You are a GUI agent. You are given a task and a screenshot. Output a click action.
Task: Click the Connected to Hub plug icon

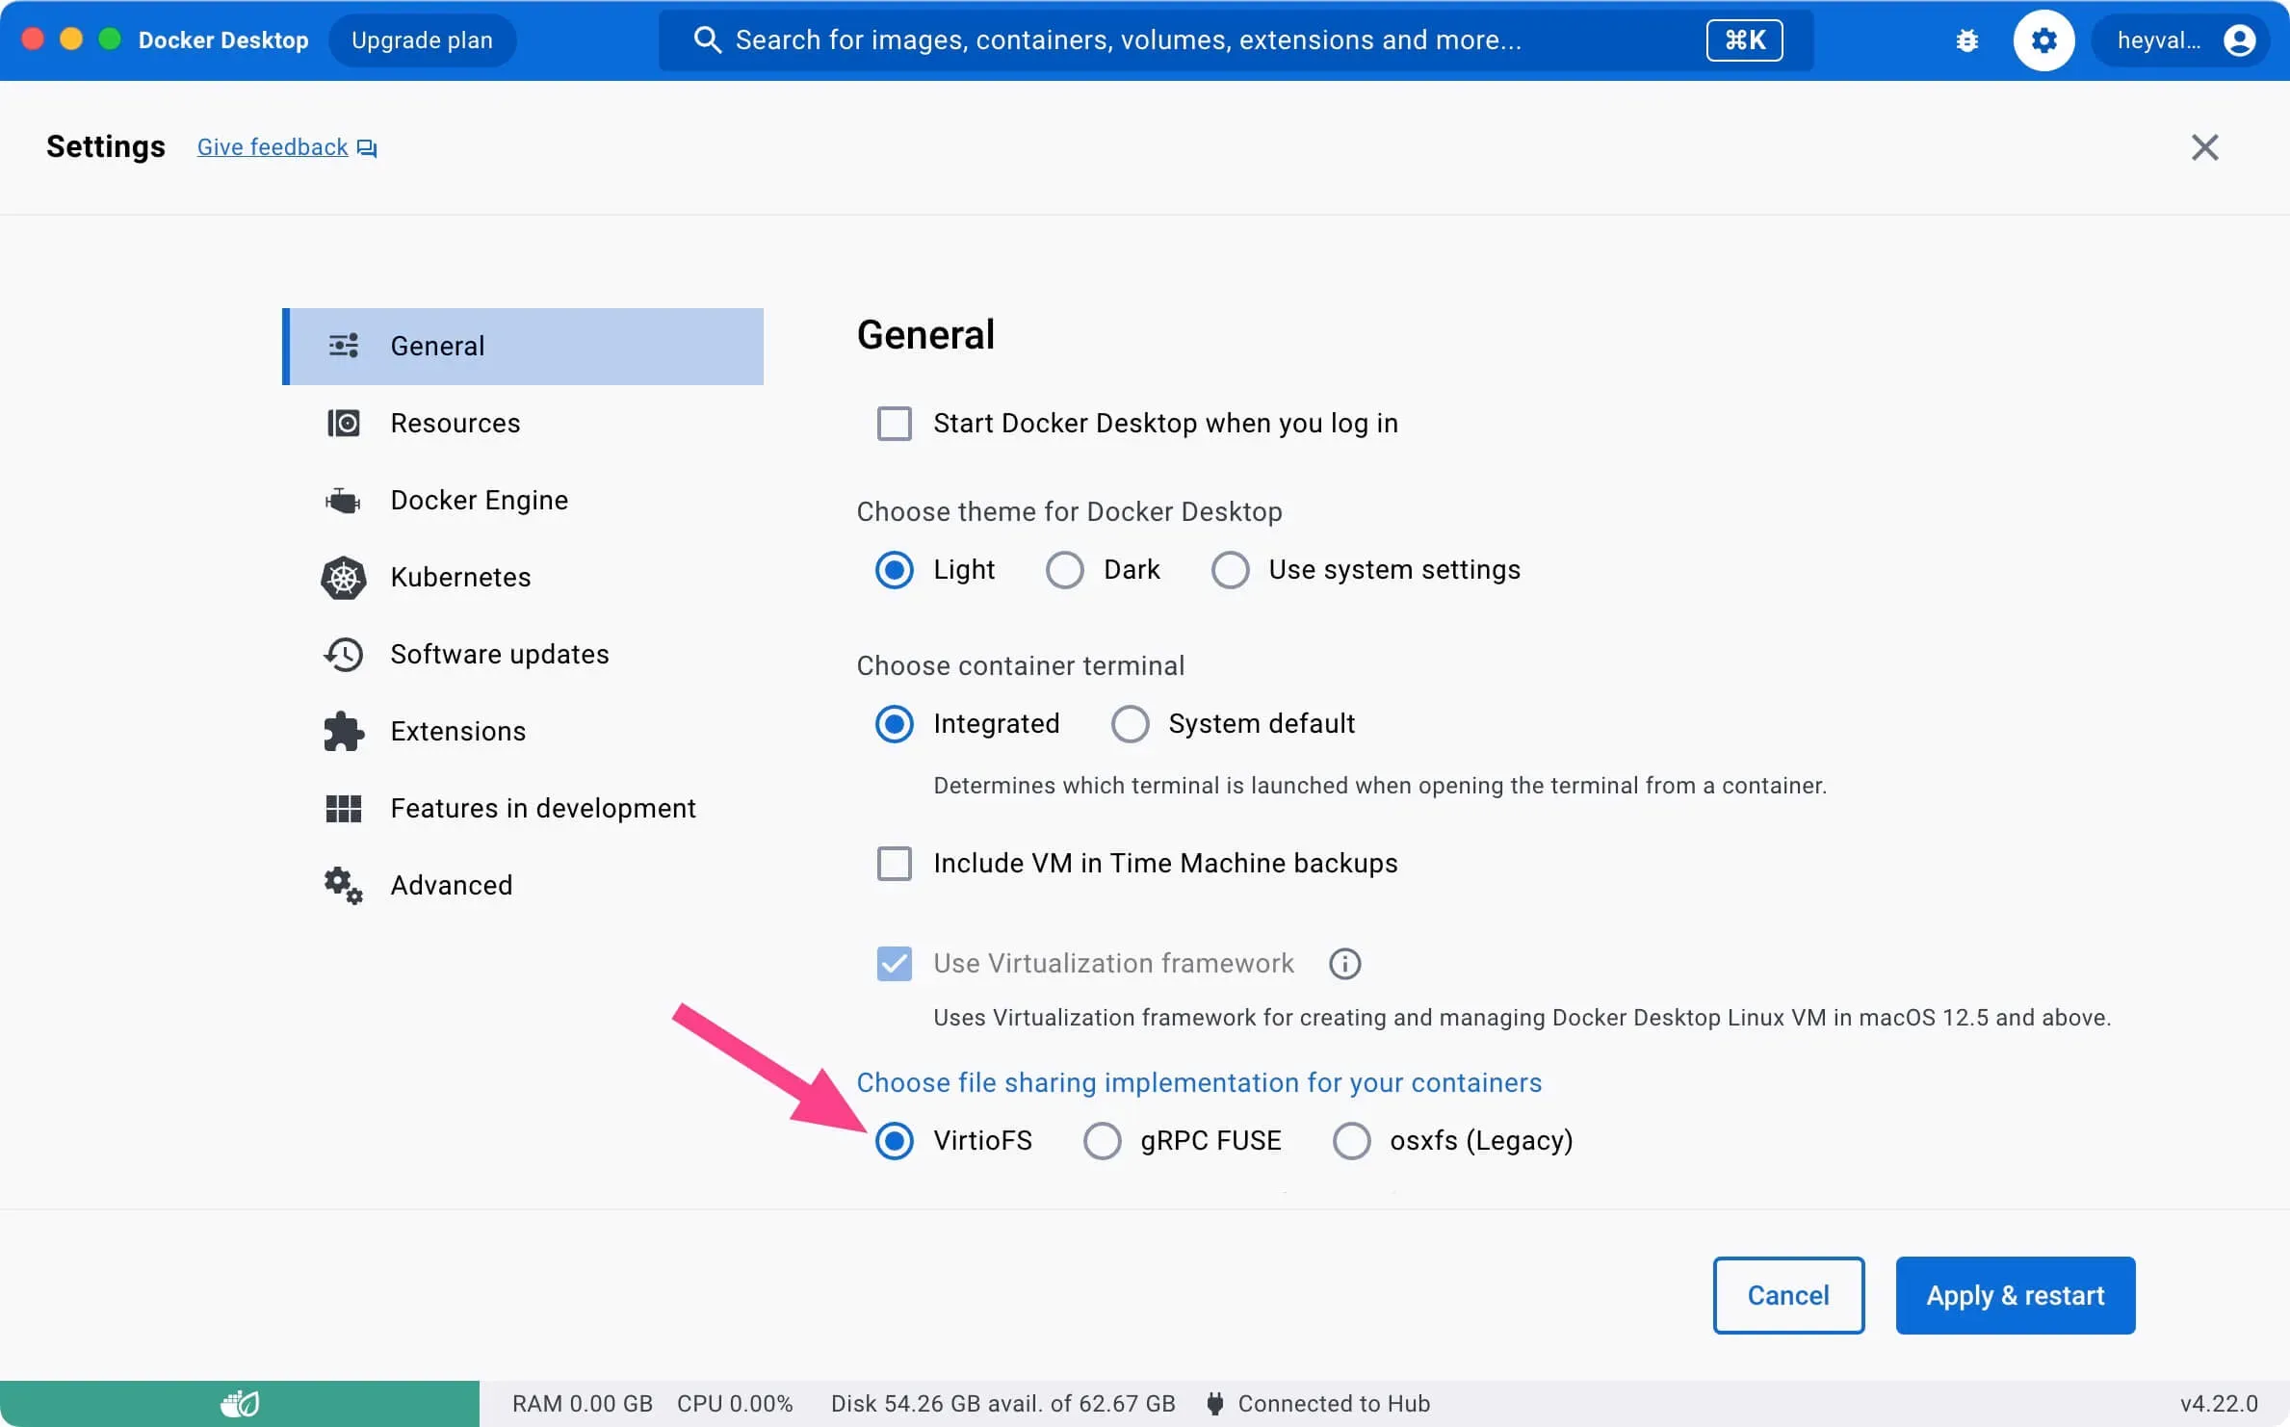point(1215,1404)
